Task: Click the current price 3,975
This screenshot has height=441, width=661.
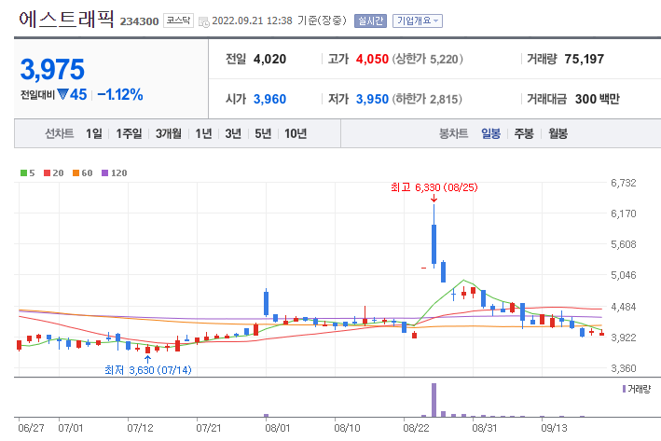Action: pos(52,69)
